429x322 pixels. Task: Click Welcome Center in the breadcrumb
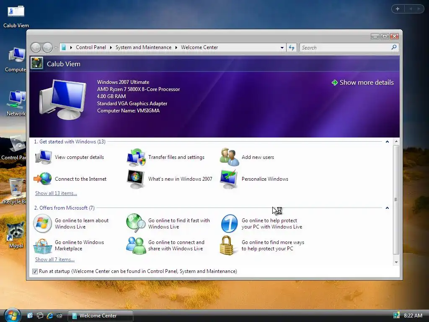click(199, 47)
